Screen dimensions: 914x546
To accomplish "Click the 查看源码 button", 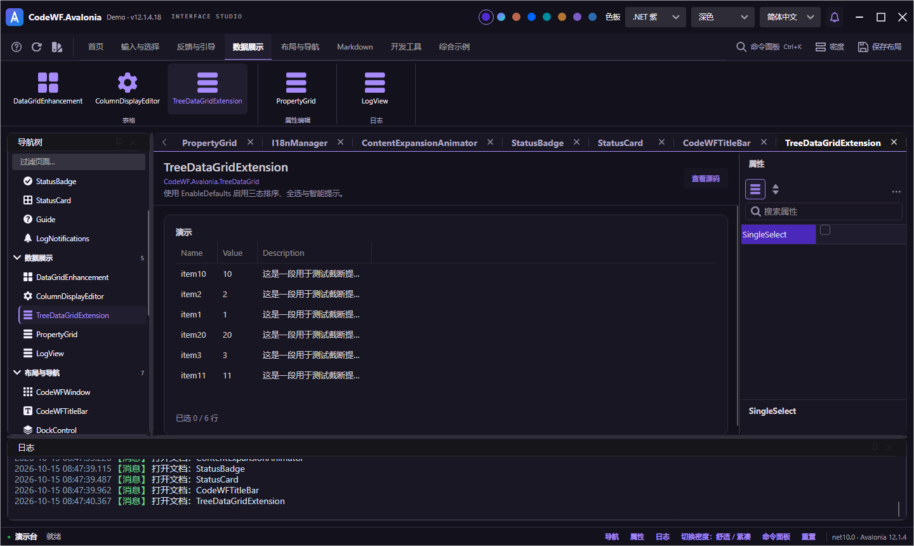I will 706,179.
